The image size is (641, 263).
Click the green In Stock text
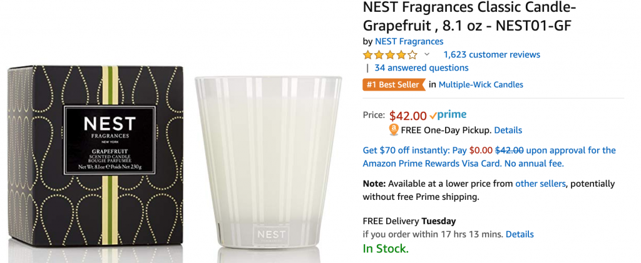click(x=386, y=249)
